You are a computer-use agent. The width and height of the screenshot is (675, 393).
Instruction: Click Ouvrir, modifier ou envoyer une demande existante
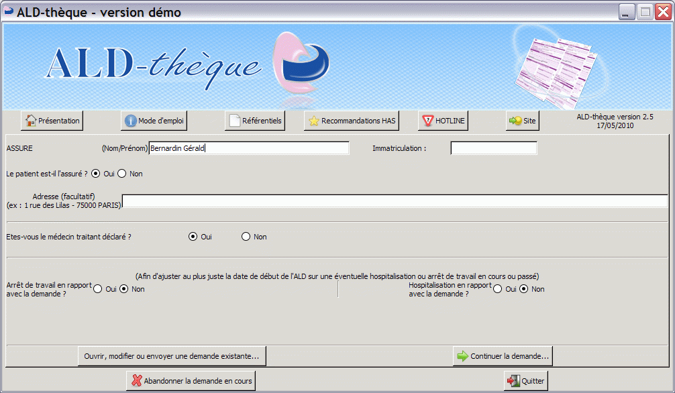(172, 356)
